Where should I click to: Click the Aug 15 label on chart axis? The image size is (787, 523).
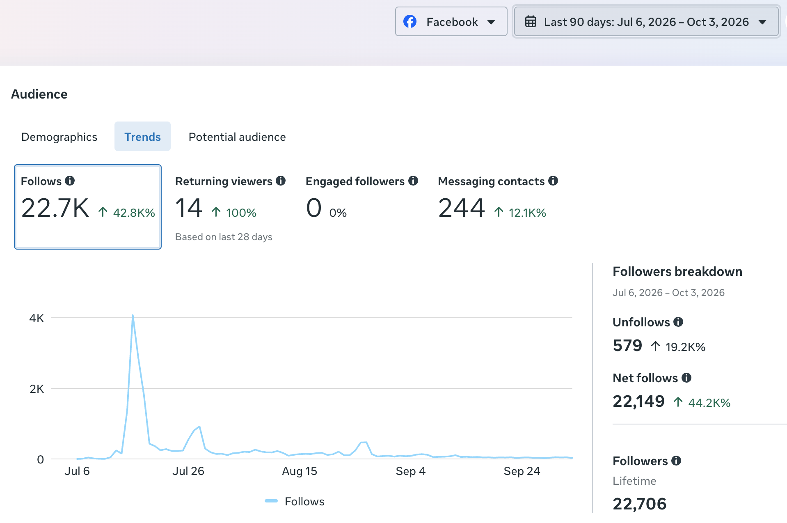click(x=300, y=471)
